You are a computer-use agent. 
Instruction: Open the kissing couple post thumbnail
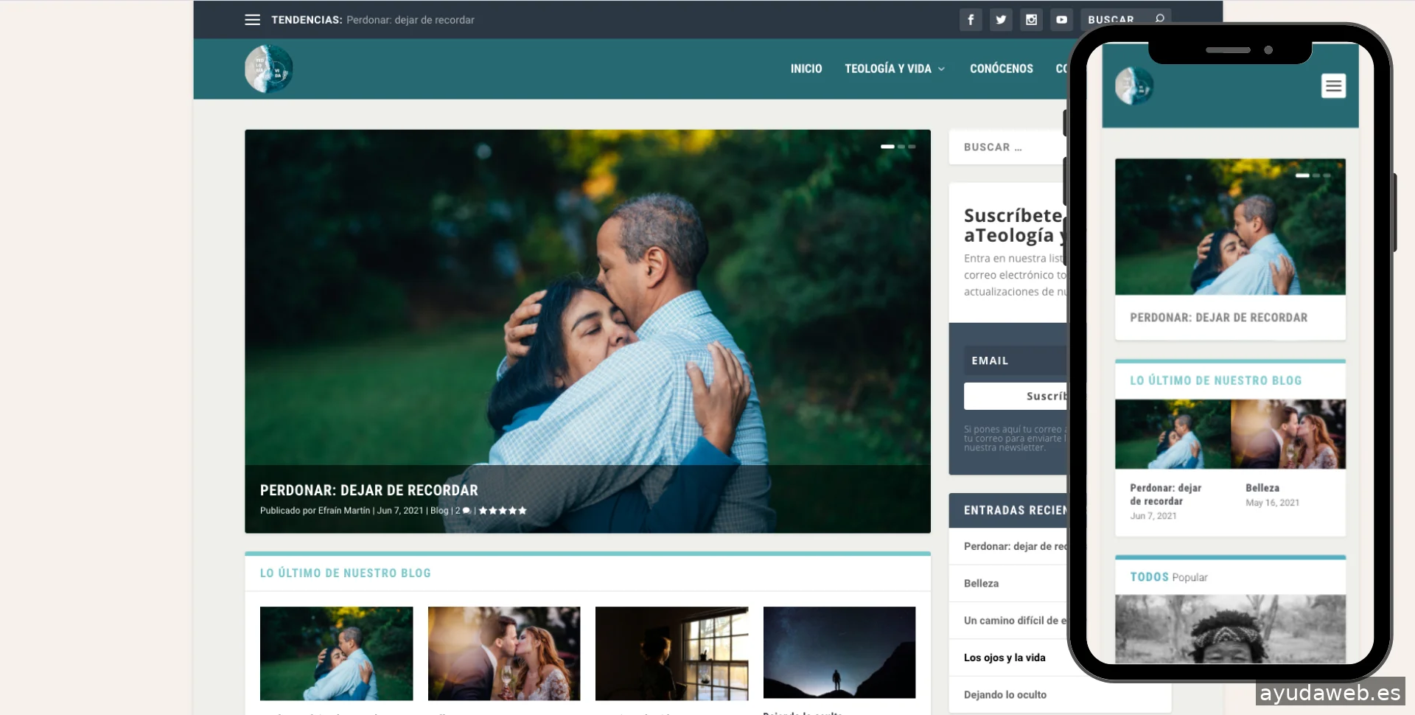(x=504, y=653)
